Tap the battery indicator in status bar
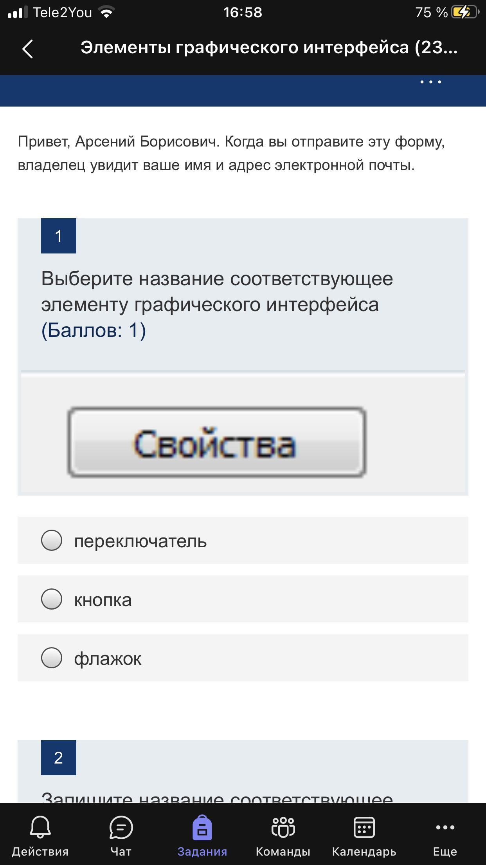The image size is (486, 865). [x=465, y=13]
